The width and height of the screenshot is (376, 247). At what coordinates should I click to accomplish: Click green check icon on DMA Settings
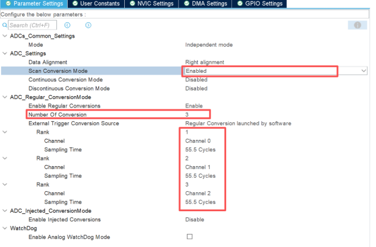click(186, 3)
